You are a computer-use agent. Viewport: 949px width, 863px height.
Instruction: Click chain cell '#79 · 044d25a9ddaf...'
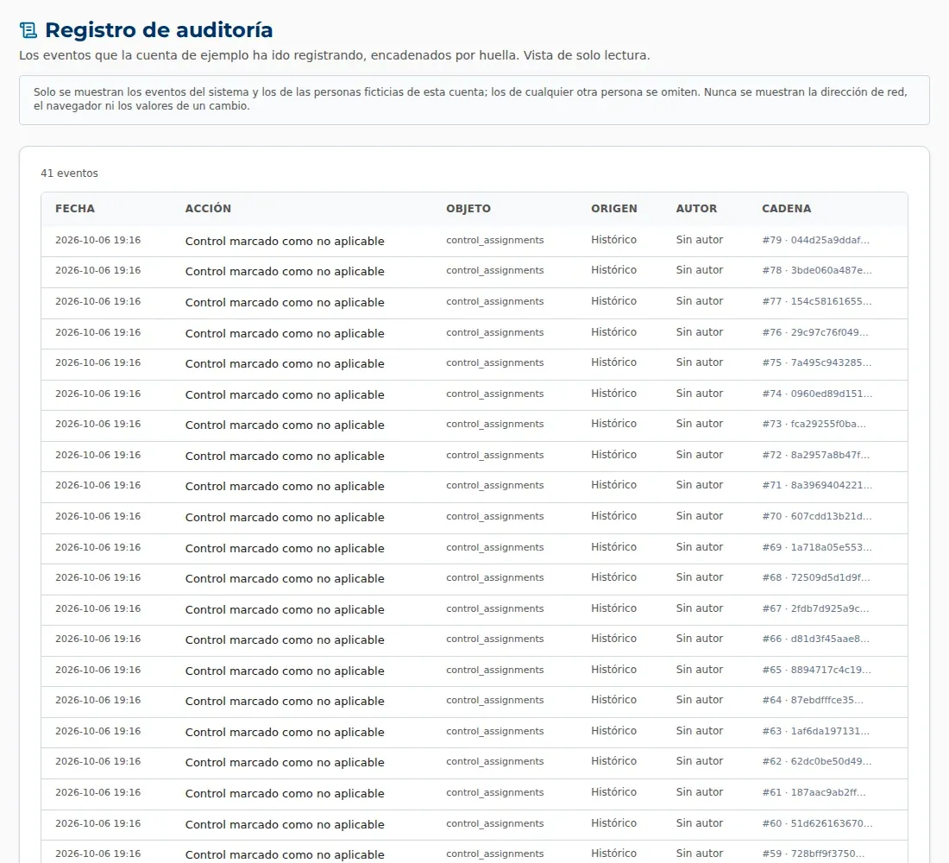pyautogui.click(x=816, y=240)
